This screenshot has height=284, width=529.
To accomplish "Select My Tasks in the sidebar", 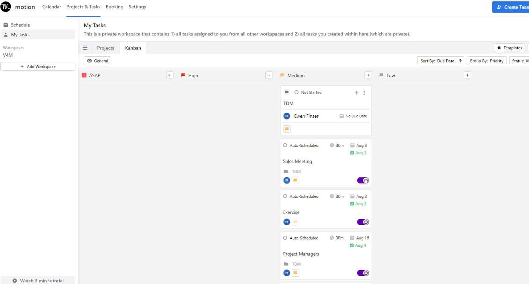I will pyautogui.click(x=38, y=35).
